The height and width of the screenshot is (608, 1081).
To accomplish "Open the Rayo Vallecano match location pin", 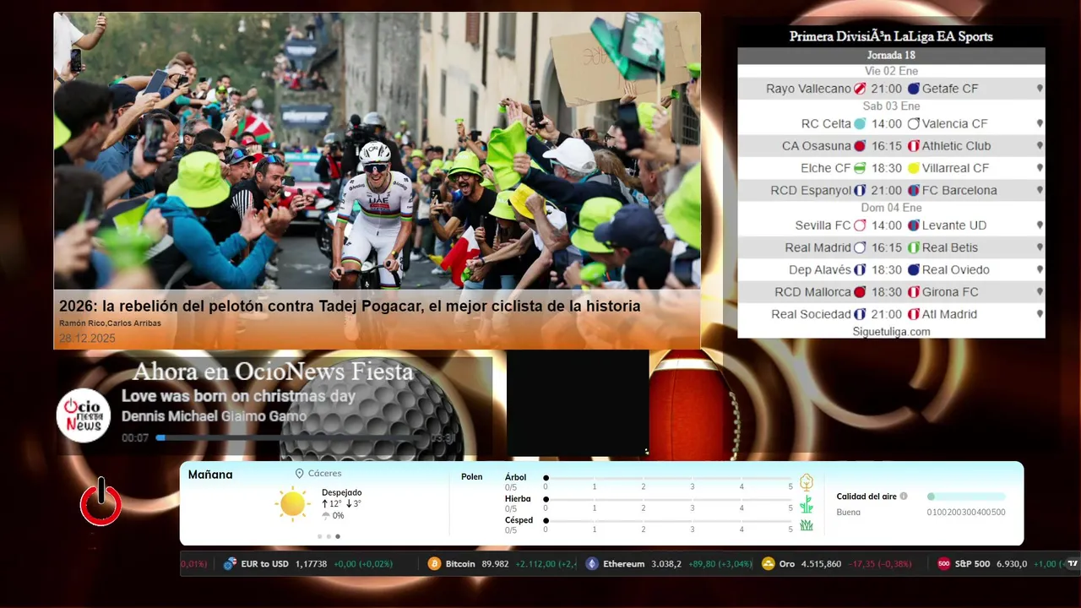I will [x=1040, y=89].
